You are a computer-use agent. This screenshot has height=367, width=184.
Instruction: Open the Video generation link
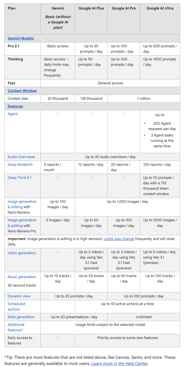pyautogui.click(x=22, y=253)
